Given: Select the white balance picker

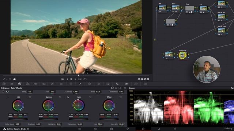Looking at the screenshot, I should click(7, 92).
